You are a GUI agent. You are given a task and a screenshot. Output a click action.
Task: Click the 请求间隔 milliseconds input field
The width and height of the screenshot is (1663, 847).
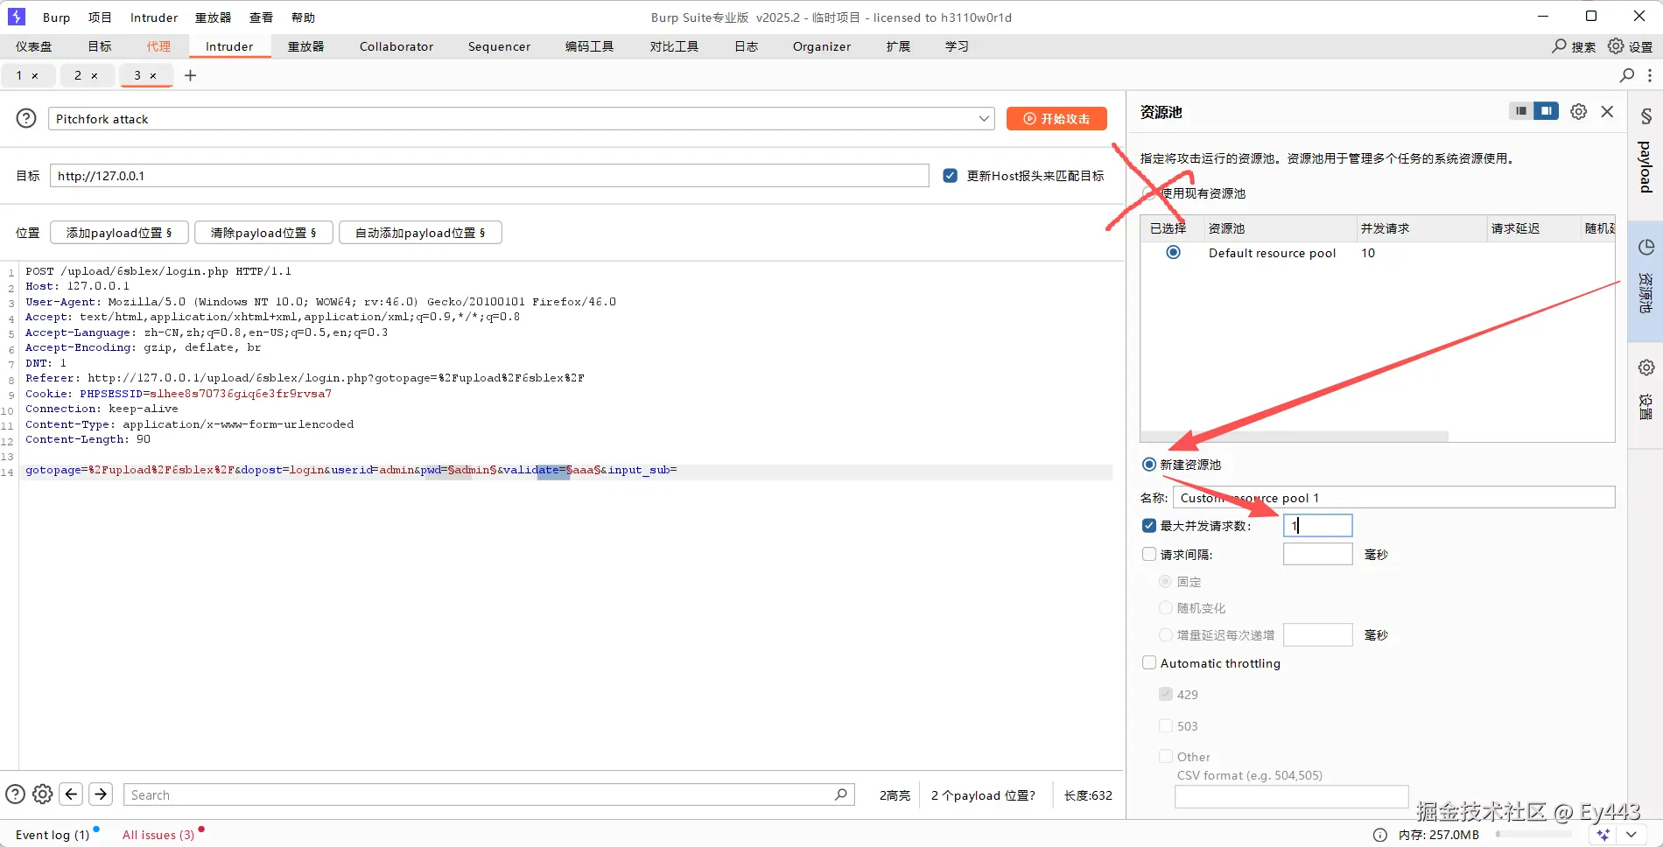coord(1318,554)
